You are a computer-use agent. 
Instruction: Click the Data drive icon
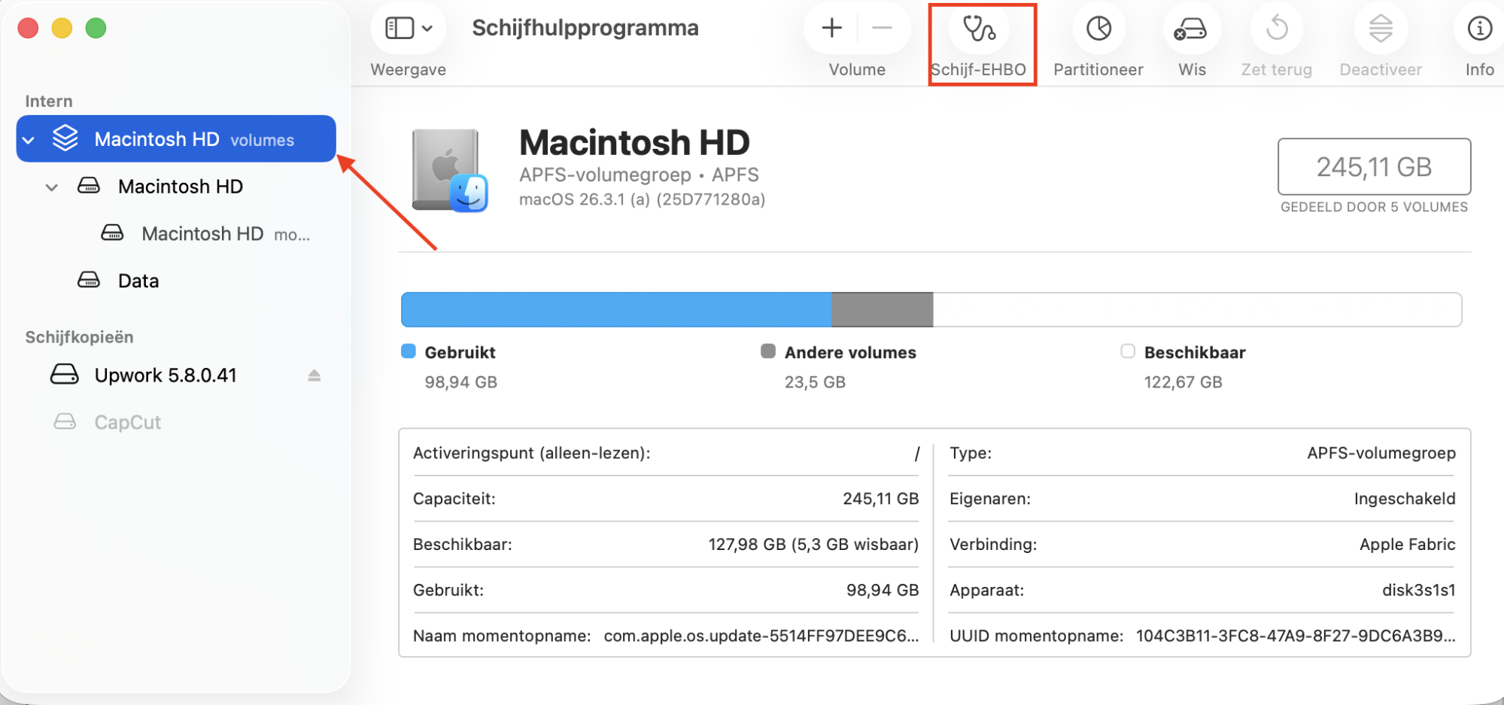(89, 280)
